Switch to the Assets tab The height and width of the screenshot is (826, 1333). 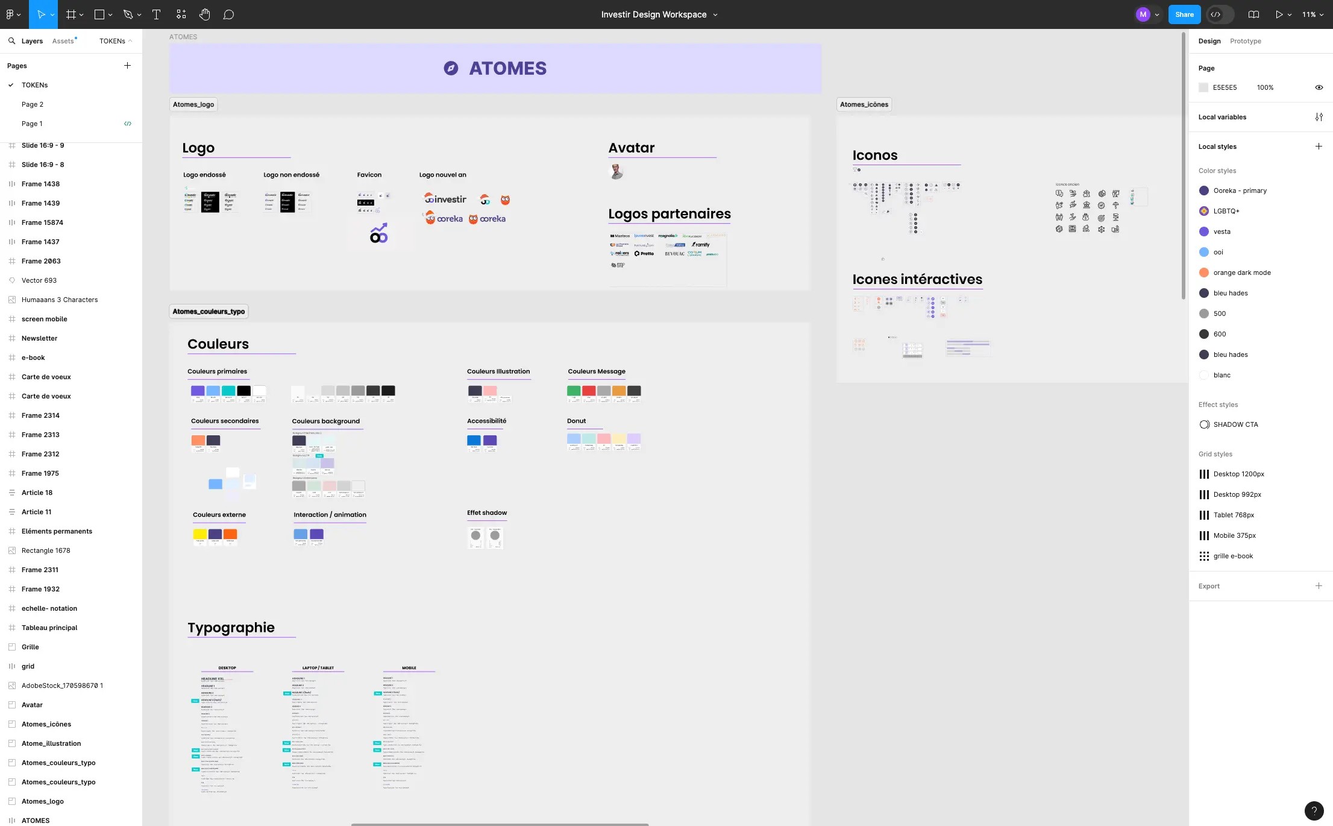[63, 41]
